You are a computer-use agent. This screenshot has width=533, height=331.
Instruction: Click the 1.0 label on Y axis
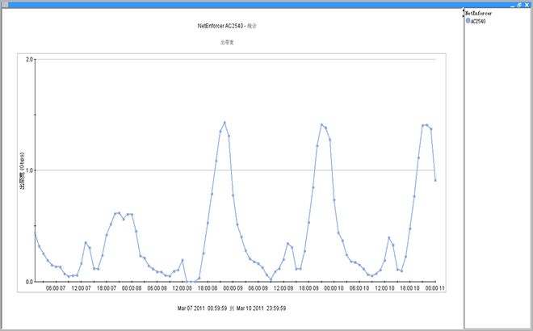click(x=29, y=170)
